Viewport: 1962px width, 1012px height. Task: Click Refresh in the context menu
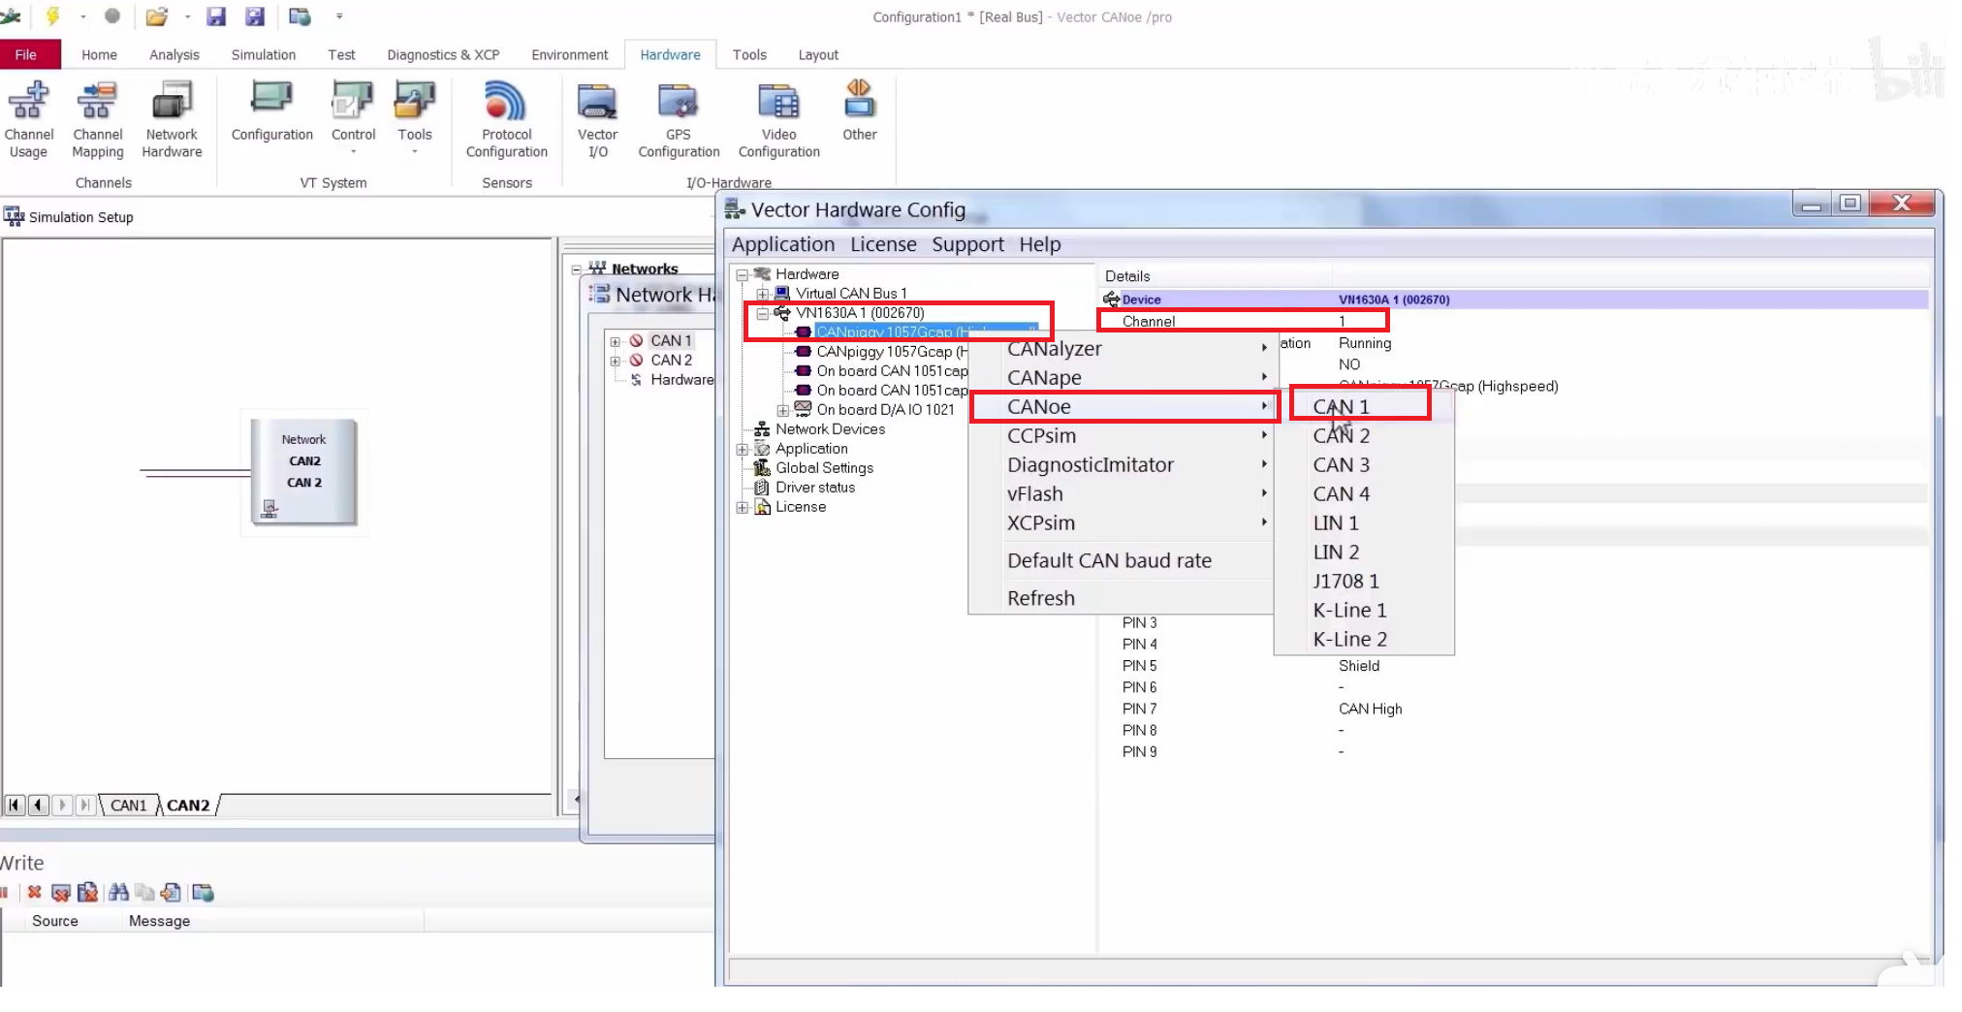(x=1040, y=598)
